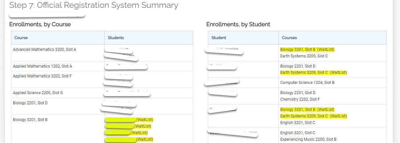This screenshot has width=400, height=143.
Task: Click first WaitList student under Biology 3201
Action: 129,120
